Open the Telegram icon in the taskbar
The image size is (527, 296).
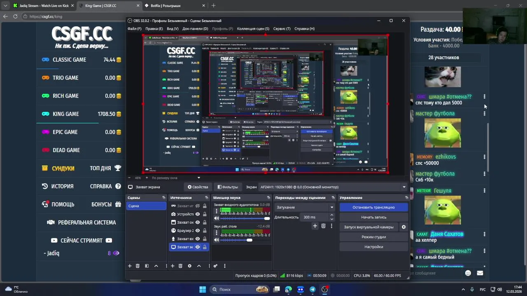(x=312, y=289)
